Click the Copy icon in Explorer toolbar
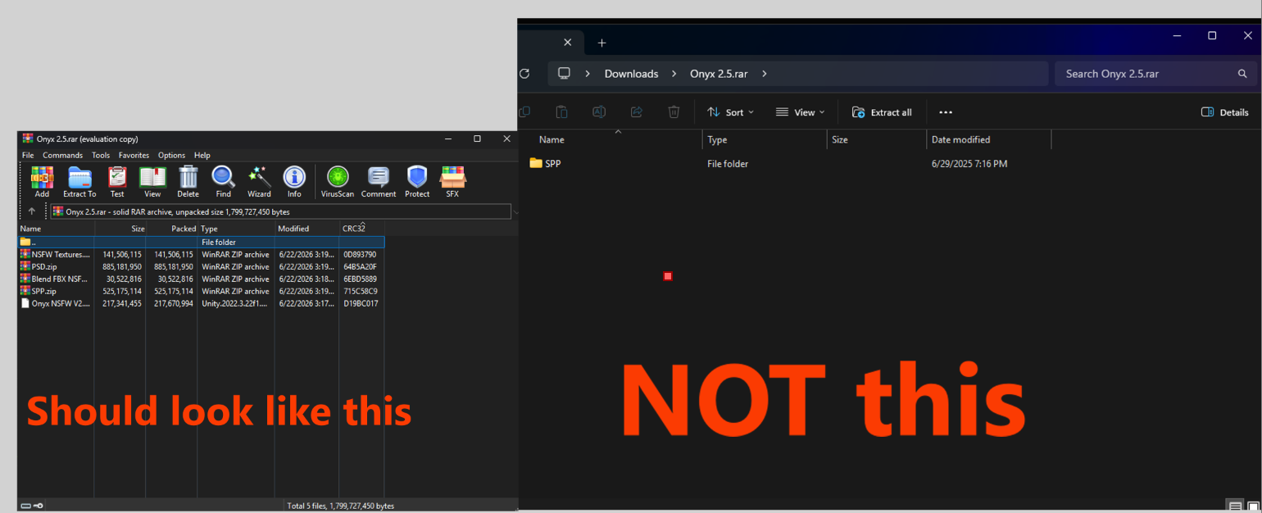The width and height of the screenshot is (1262, 513). (524, 112)
